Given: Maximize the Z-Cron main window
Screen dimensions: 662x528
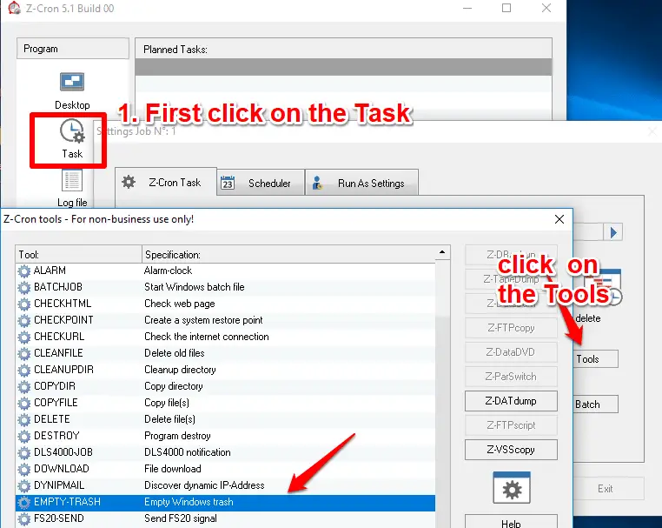Looking at the screenshot, I should pos(506,8).
